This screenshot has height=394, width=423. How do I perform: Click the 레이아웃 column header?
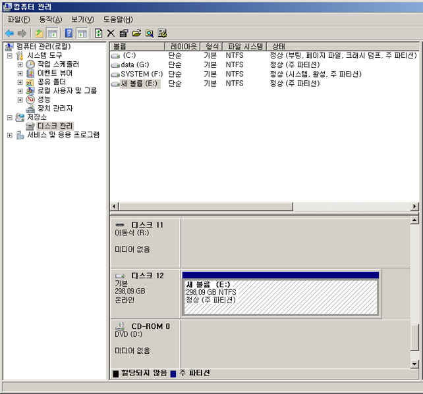pos(183,47)
